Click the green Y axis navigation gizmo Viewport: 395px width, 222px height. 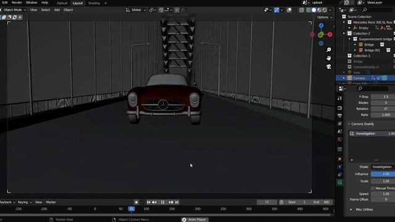click(x=320, y=35)
